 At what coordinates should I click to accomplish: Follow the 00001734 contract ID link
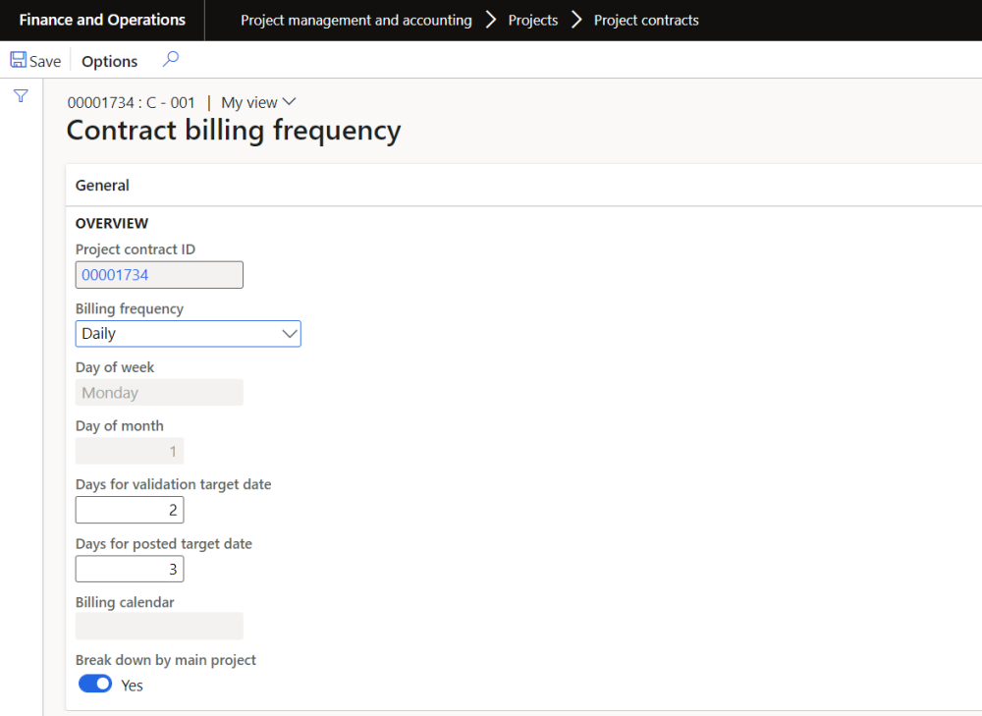[115, 275]
